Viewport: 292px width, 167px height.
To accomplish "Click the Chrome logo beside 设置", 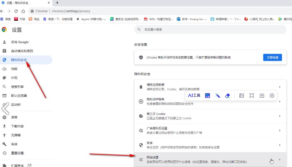I will [x=4, y=30].
